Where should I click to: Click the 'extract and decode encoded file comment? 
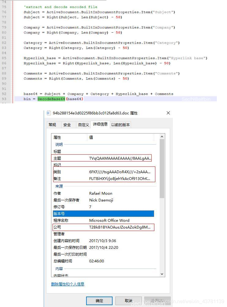[61, 7]
